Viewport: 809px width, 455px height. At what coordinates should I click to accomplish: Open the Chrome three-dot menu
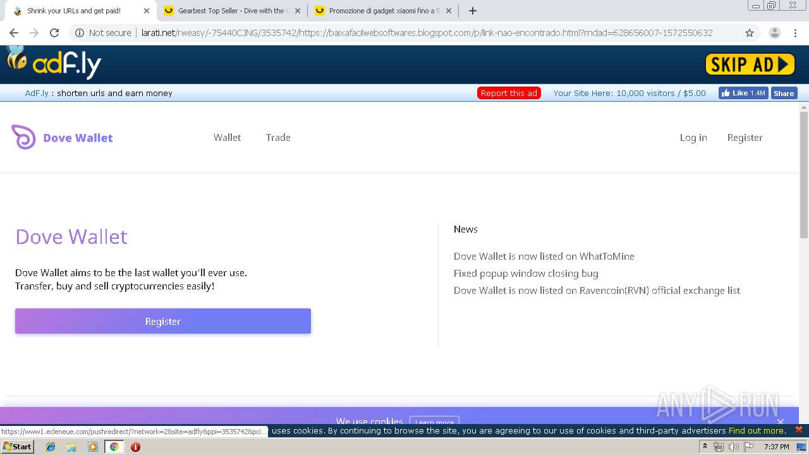(795, 33)
